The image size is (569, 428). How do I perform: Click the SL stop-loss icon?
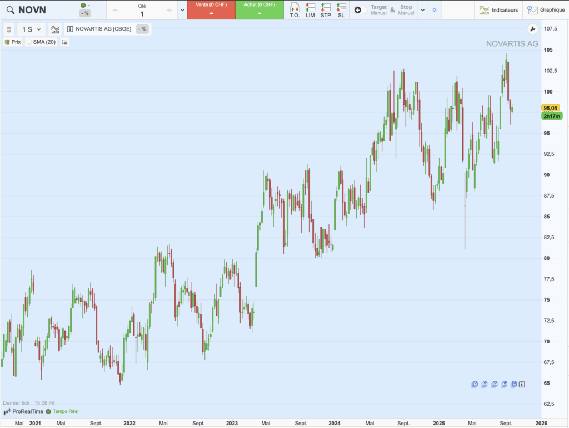coord(341,9)
